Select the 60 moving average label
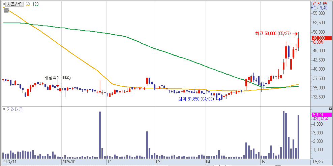The height and width of the screenshot is (166, 333). click(28, 4)
